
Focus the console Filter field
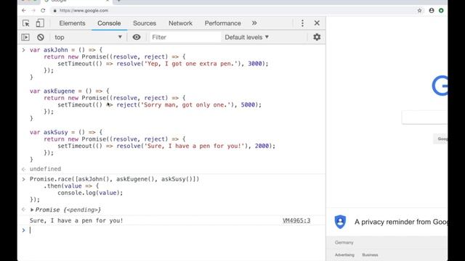coord(185,37)
